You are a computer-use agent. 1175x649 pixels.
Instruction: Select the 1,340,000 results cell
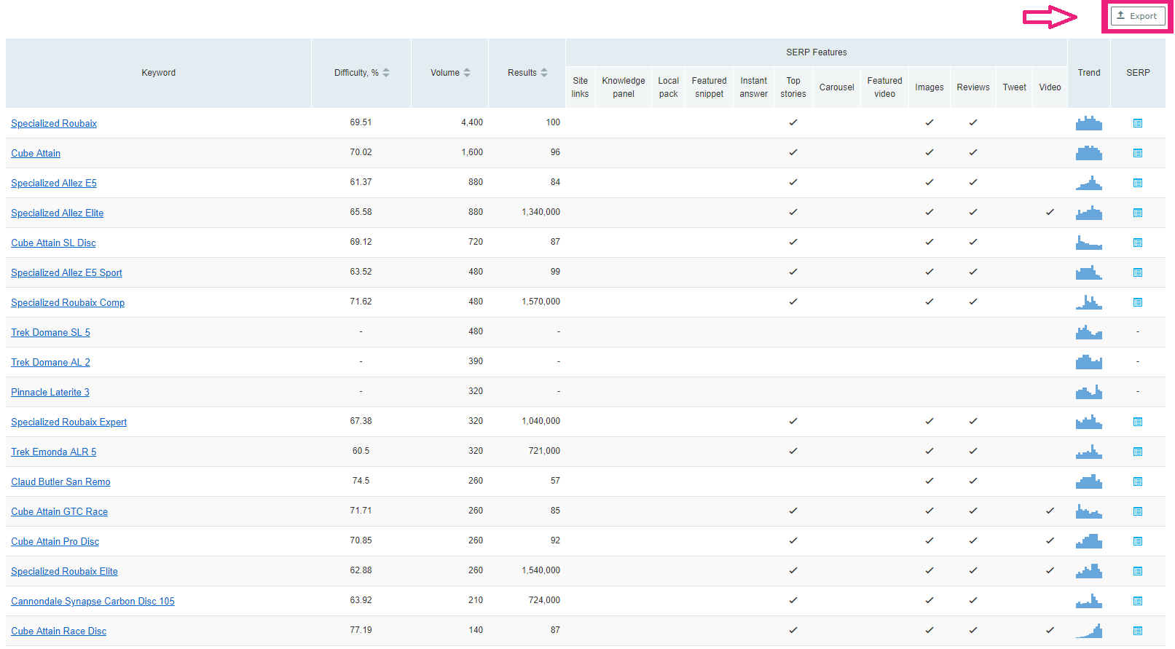[541, 212]
